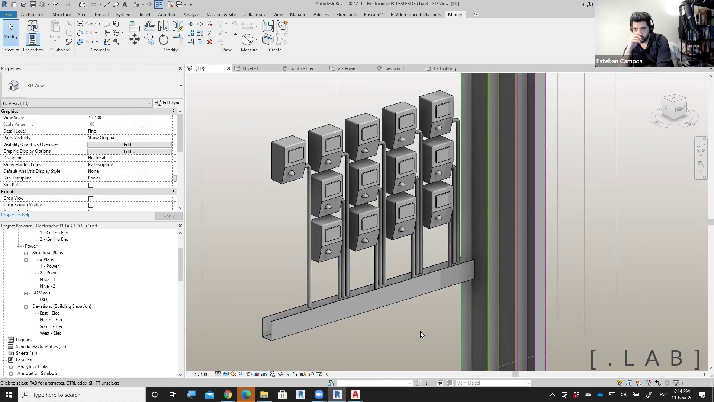Open the 3D View instance selector dropdown
Viewport: 714px width, 402px height.
coord(149,103)
